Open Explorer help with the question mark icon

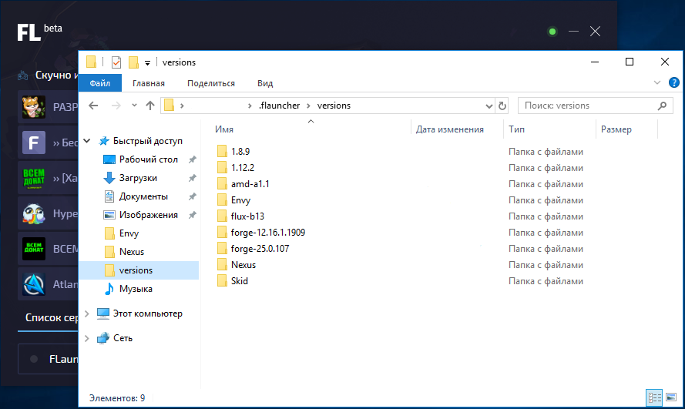[x=673, y=82]
